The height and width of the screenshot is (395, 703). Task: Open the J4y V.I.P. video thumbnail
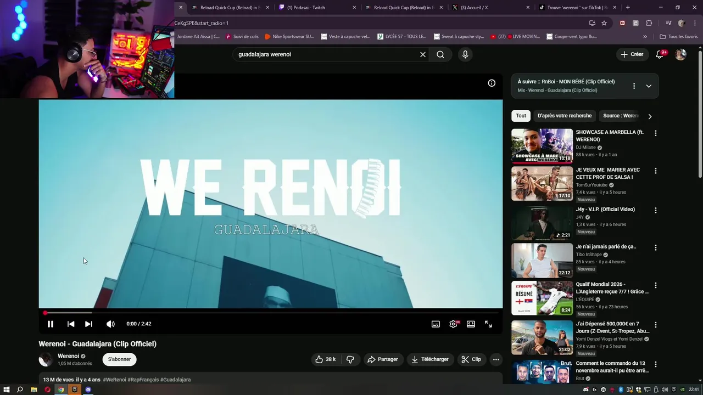point(542,223)
